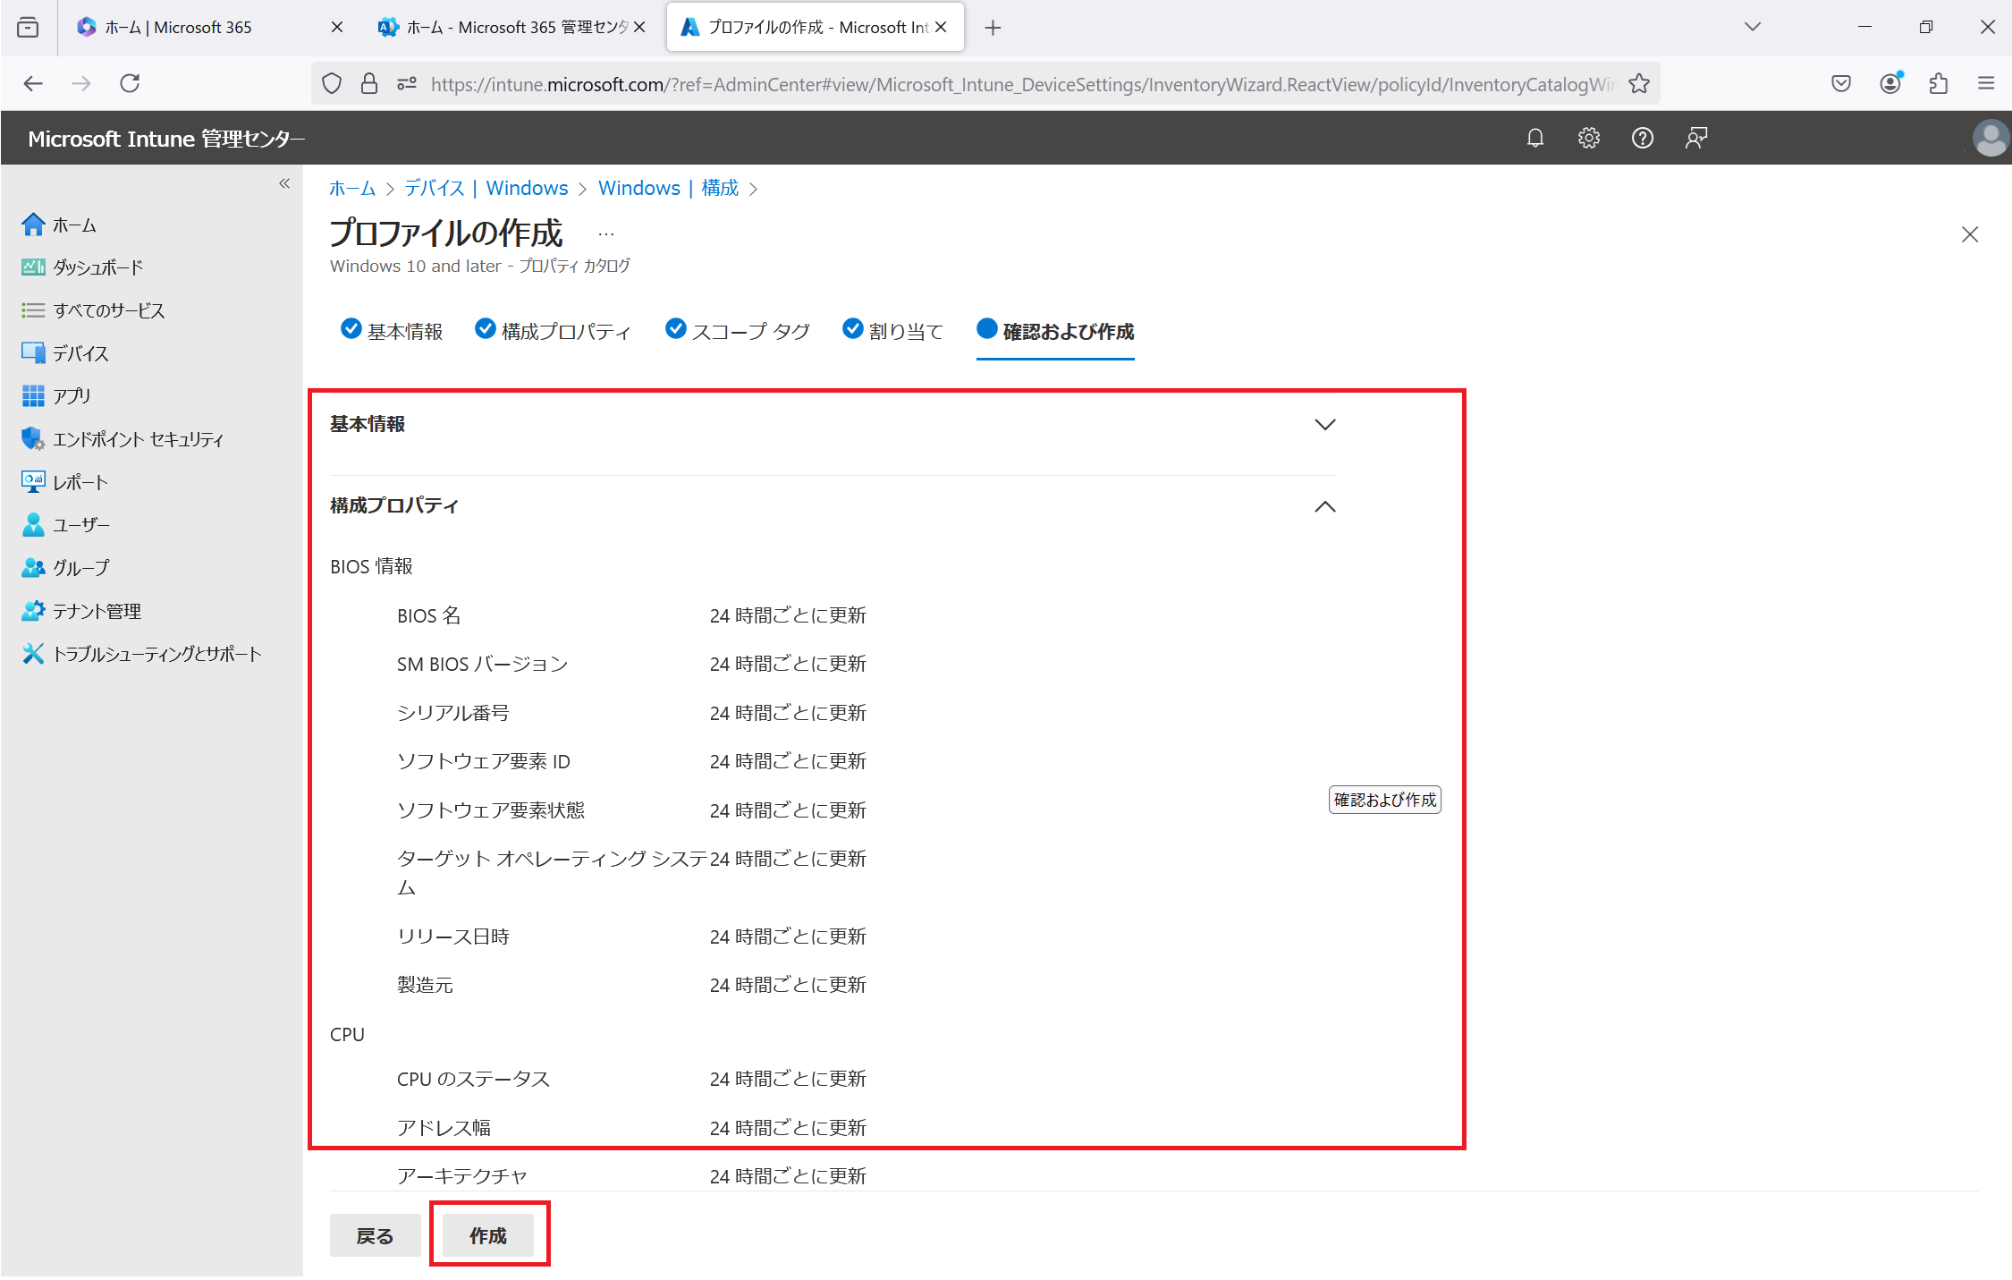
Task: Open the Firefox account icon
Action: coord(1890,83)
